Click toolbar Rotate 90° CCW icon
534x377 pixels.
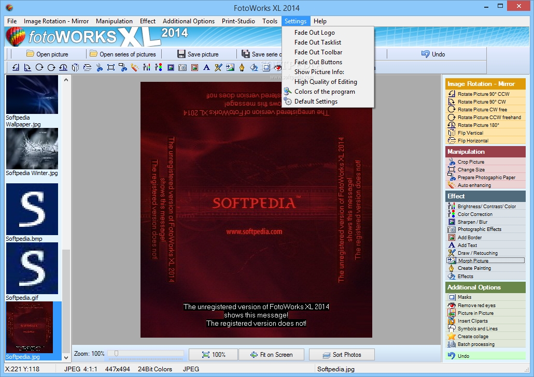pyautogui.click(x=16, y=67)
